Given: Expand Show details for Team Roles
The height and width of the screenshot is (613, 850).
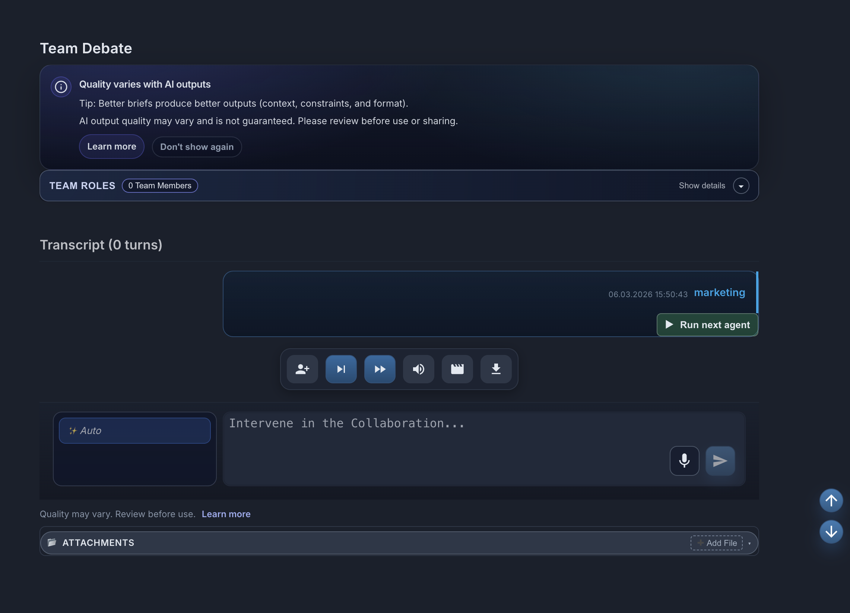Looking at the screenshot, I should coord(711,185).
